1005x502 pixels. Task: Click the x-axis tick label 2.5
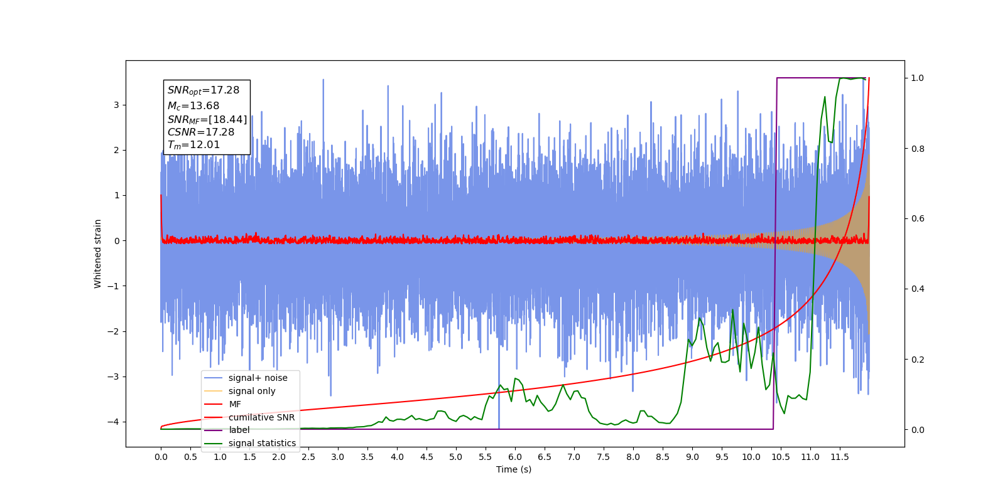point(308,457)
